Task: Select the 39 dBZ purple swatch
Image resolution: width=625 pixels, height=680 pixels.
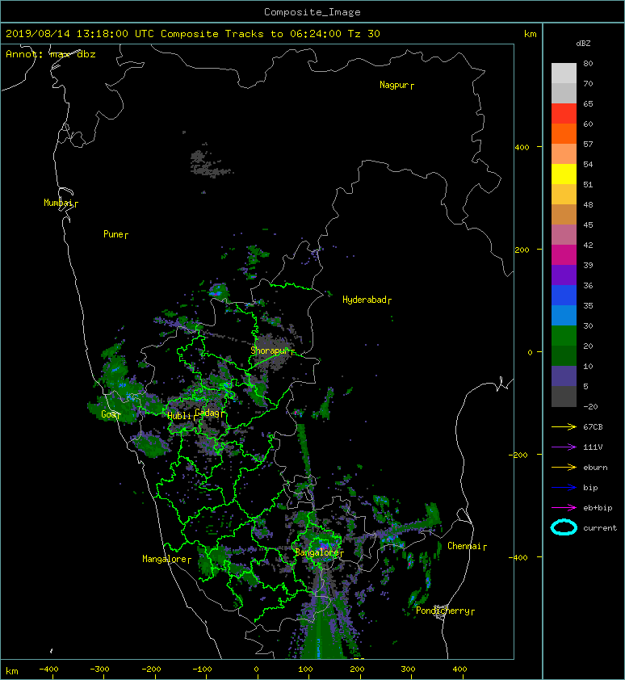Action: pos(564,275)
